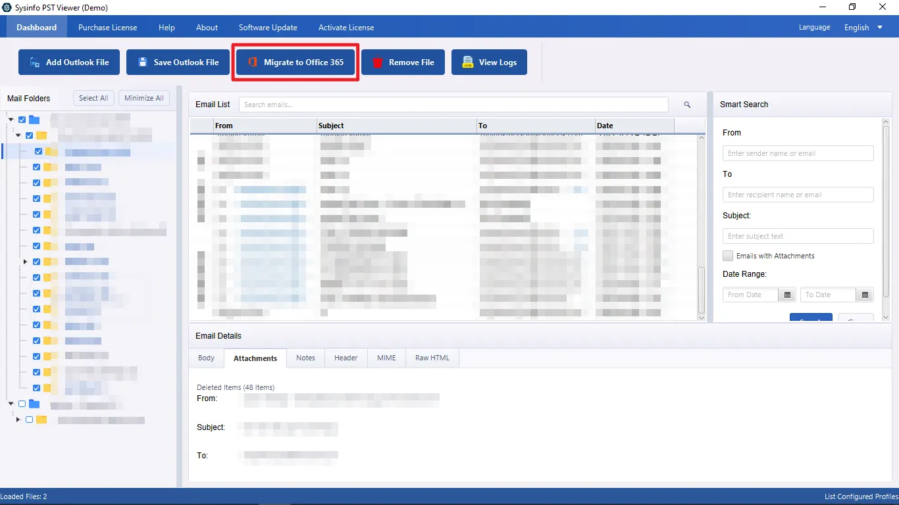Click the Email List vertical scrollbar
The width and height of the screenshot is (899, 505).
pos(702,289)
